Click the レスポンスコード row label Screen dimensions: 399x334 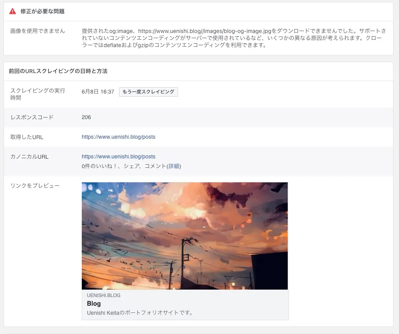(x=32, y=117)
